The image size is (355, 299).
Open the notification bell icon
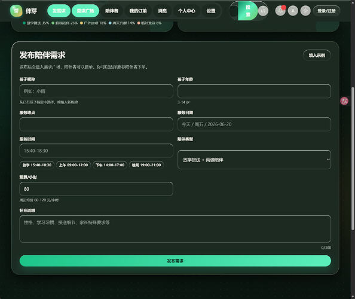click(280, 11)
